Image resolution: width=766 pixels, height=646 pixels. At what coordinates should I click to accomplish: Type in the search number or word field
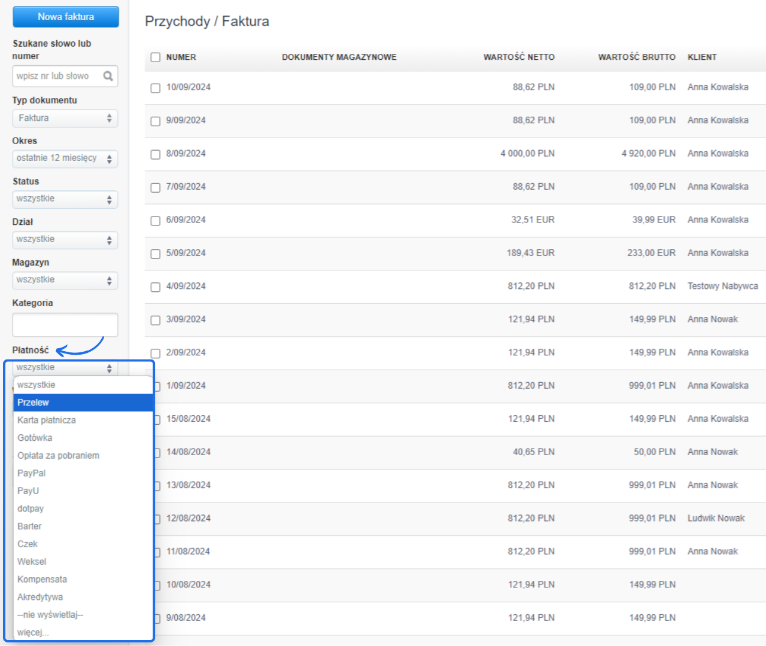(57, 76)
